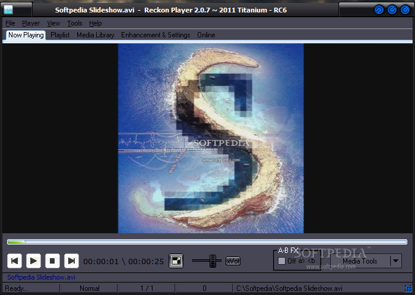Switch to the Media Library tab

95,35
